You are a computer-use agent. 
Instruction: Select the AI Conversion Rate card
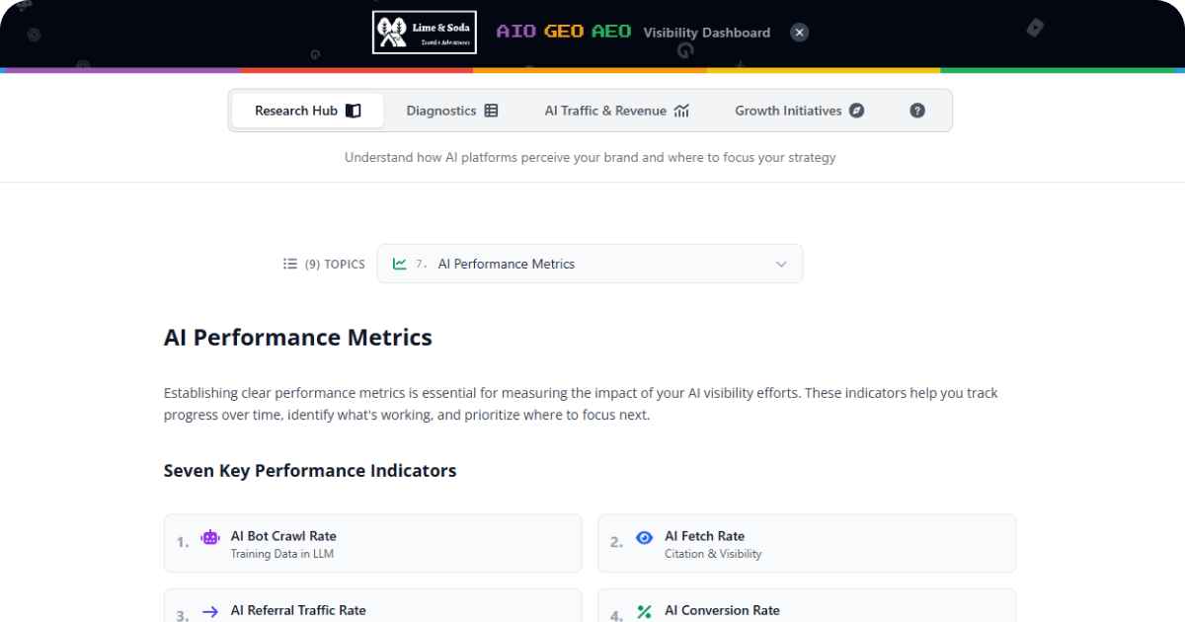807,607
